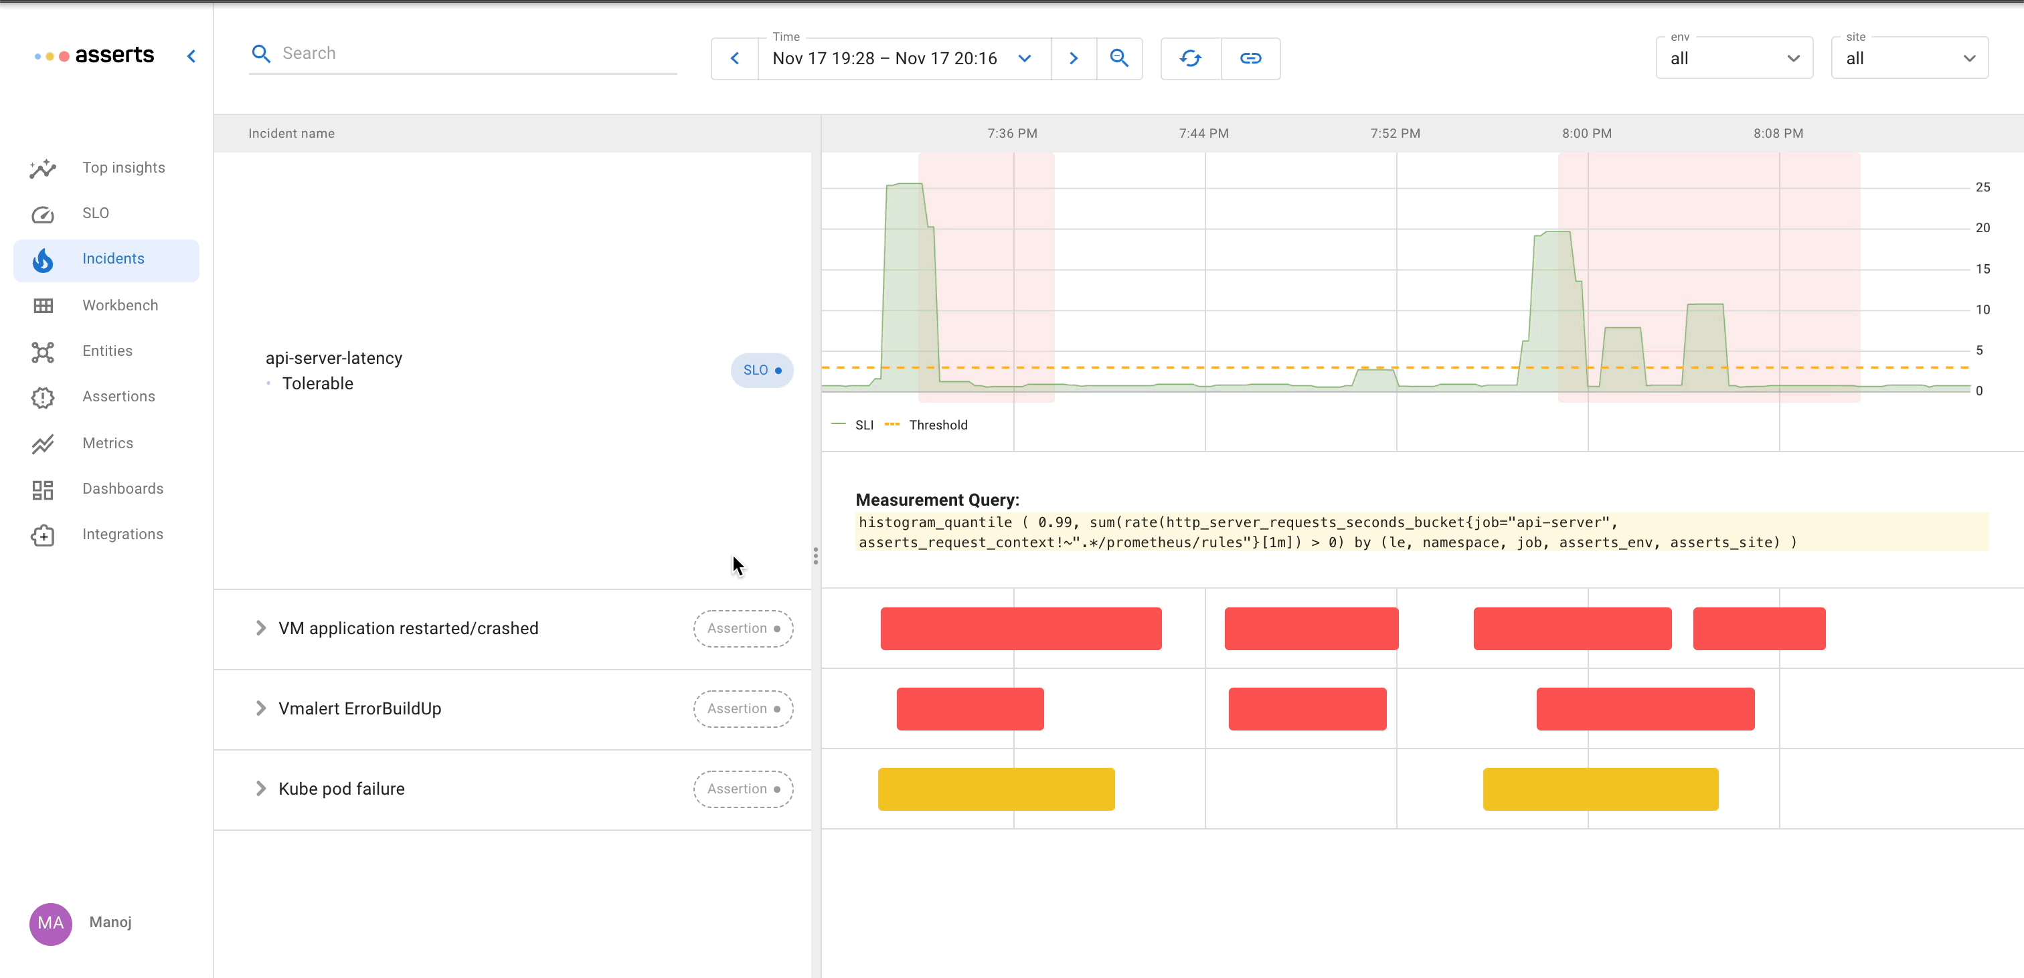This screenshot has width=2024, height=978.
Task: Step time range backward with left arrow
Action: pos(735,58)
